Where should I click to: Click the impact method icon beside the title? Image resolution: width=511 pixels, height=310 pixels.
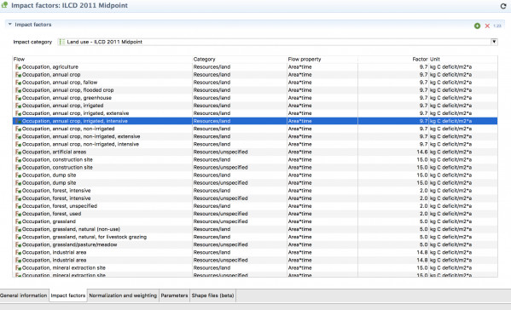point(4,5)
